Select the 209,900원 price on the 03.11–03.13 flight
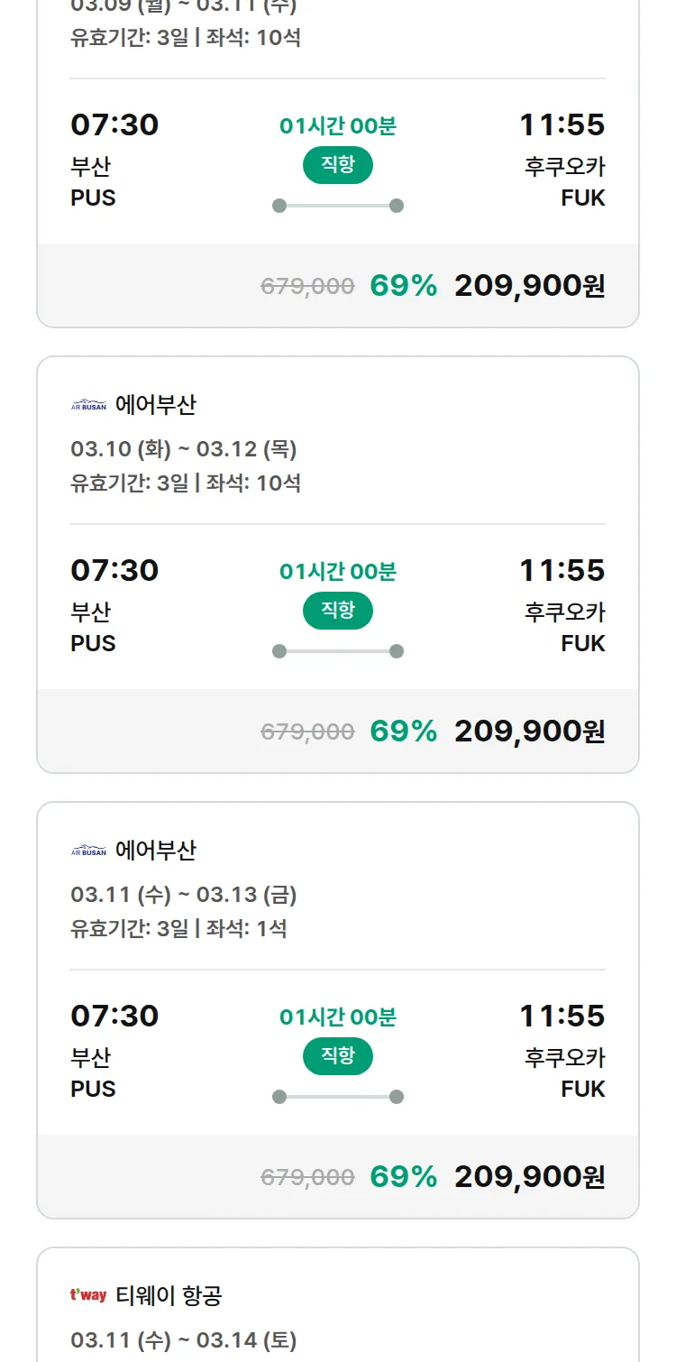 [529, 1177]
